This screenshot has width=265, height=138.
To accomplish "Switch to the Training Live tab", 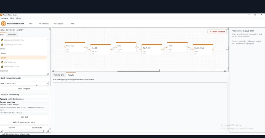I will 59,75.
